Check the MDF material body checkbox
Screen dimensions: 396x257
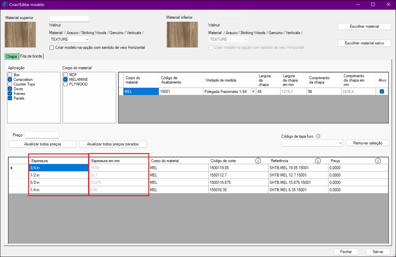click(65, 75)
